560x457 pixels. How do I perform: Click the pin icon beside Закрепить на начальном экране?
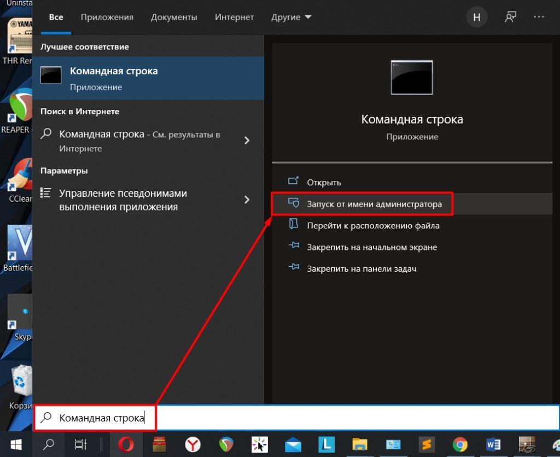(294, 245)
